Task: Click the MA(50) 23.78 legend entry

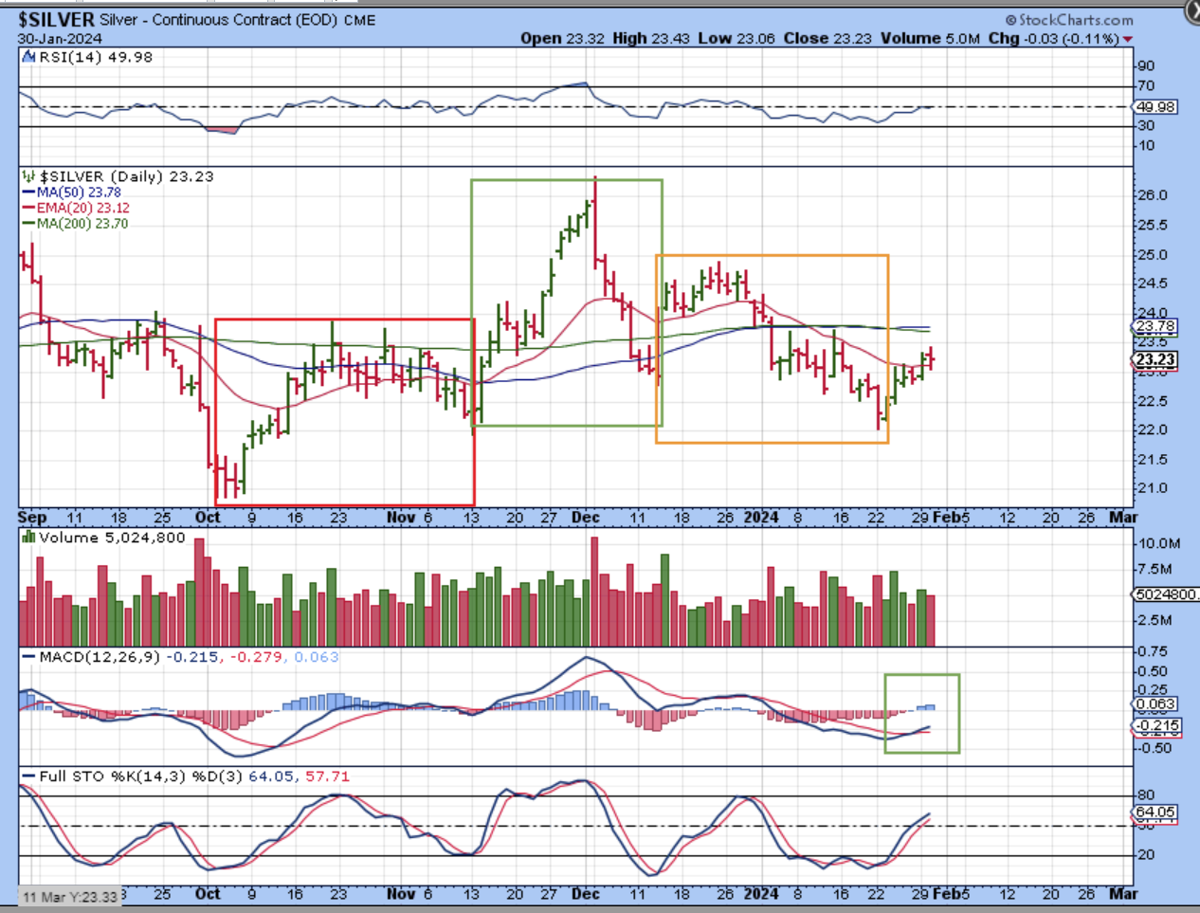Action: pyautogui.click(x=79, y=192)
